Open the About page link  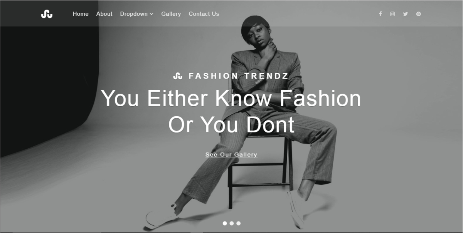(104, 14)
